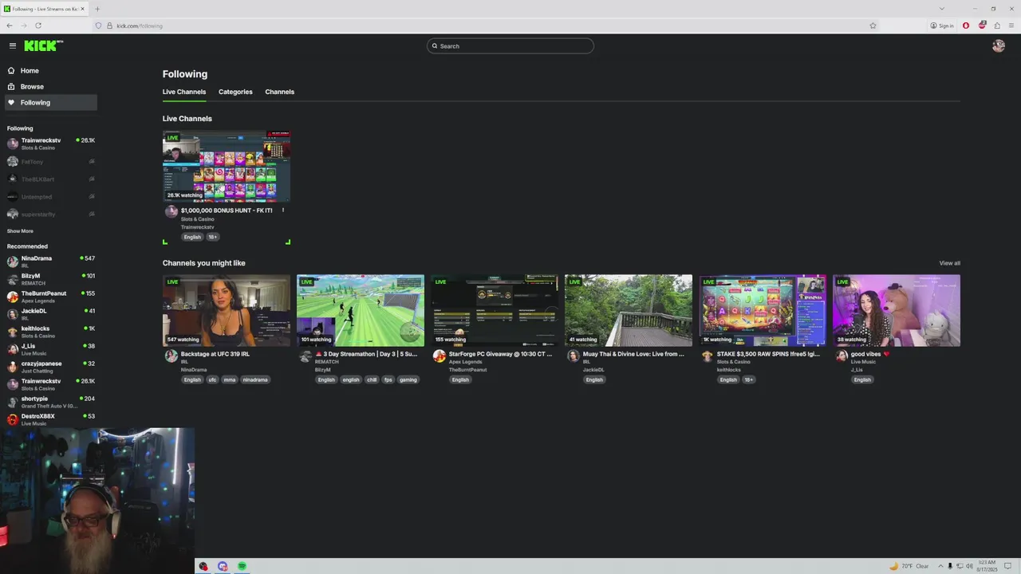The image size is (1021, 574).
Task: Open tracking protection shield icon
Action: pos(98,26)
